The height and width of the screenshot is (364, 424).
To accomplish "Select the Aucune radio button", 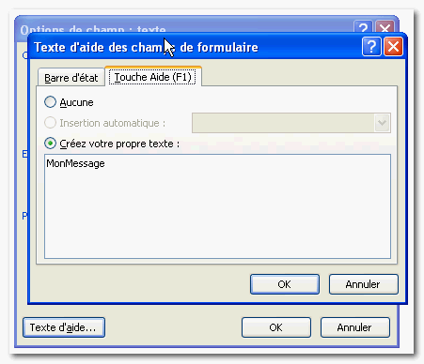I will coord(50,102).
